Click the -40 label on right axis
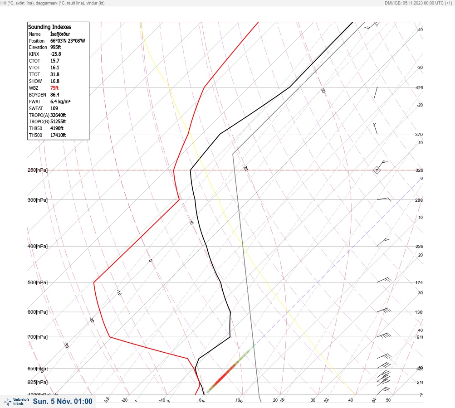The width and height of the screenshot is (455, 408). point(420,30)
